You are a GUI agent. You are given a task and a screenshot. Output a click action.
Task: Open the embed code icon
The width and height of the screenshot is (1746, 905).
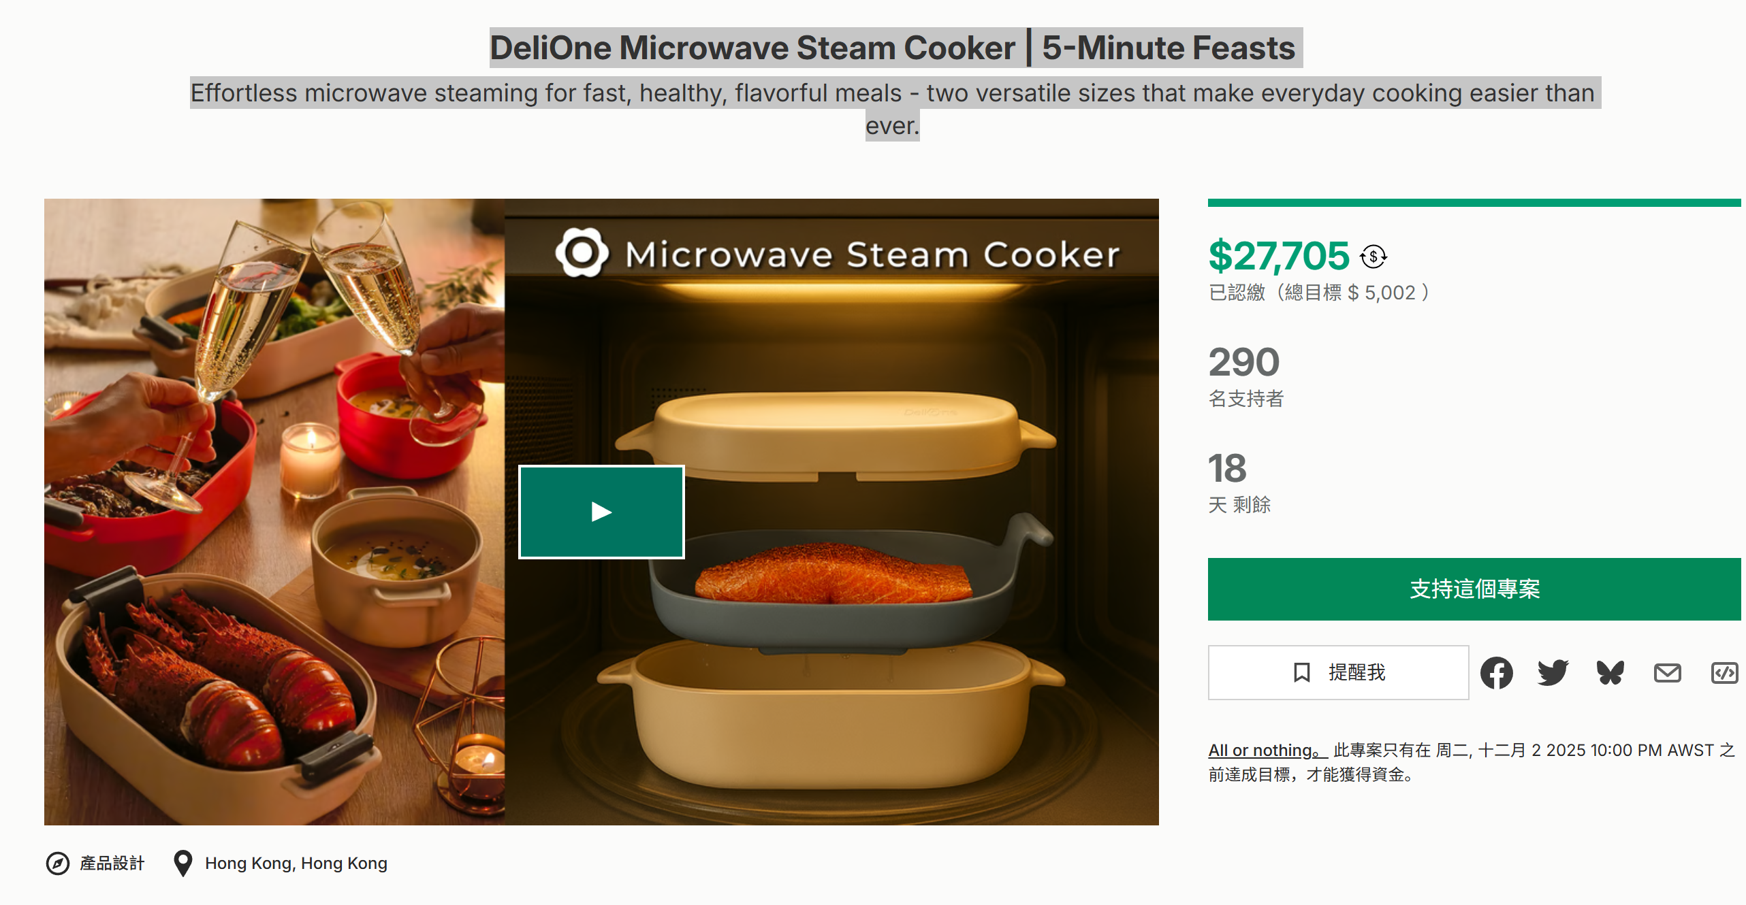[1724, 673]
